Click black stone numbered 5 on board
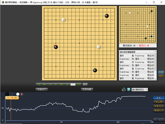 click(56, 47)
